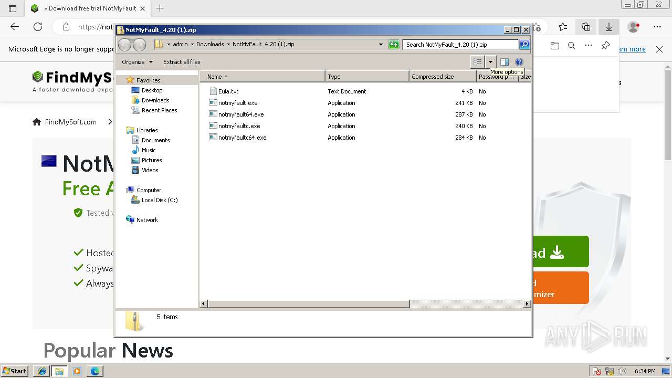This screenshot has width=672, height=378.
Task: Click the Eula.txt text document icon
Action: click(213, 91)
